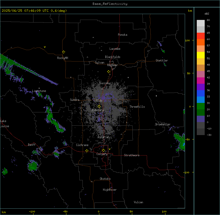Click the Sylvan label

tap(100, 63)
